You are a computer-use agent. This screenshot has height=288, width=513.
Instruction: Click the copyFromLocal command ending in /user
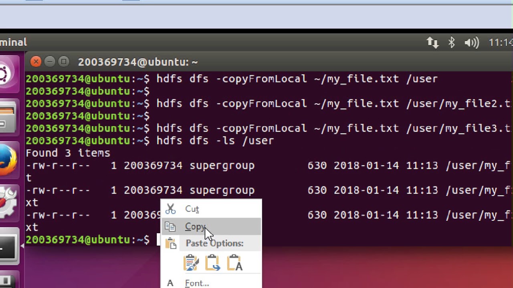[297, 78]
